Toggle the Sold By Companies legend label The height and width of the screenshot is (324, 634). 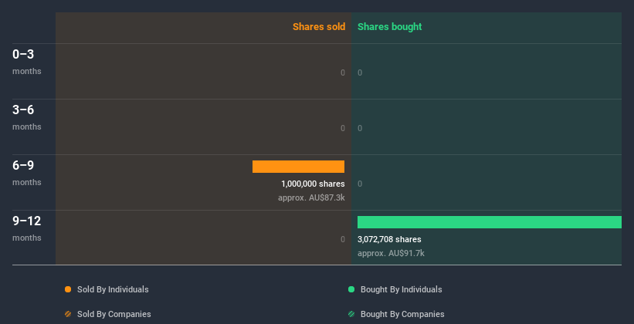click(114, 314)
